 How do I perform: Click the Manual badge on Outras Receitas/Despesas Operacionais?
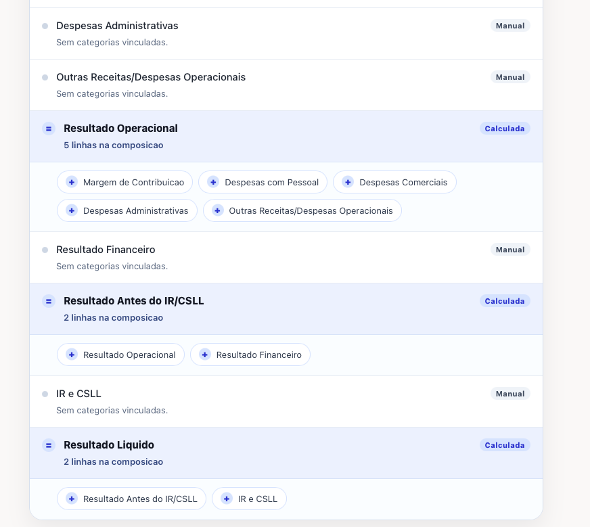pyautogui.click(x=509, y=77)
